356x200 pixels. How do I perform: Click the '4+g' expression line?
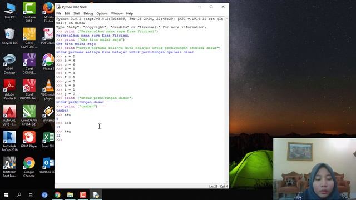67,131
